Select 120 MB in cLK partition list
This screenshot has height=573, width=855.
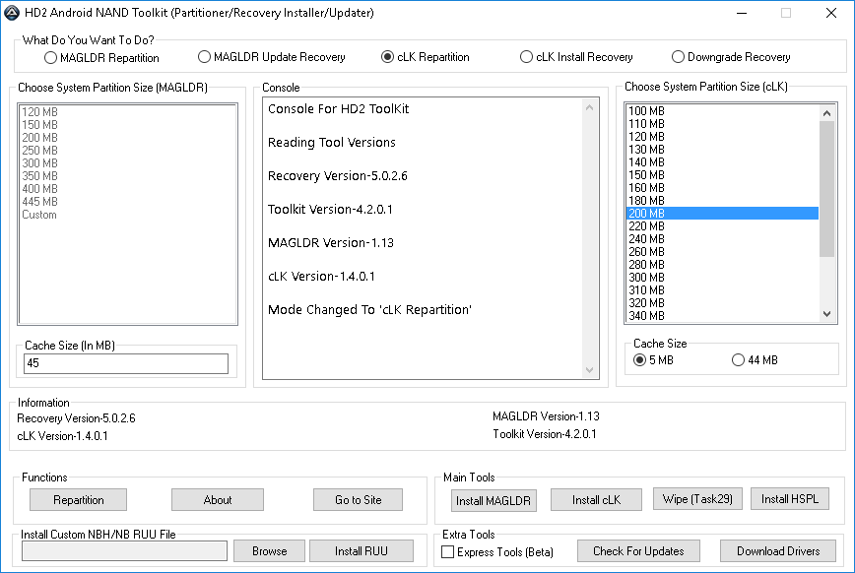pos(722,137)
